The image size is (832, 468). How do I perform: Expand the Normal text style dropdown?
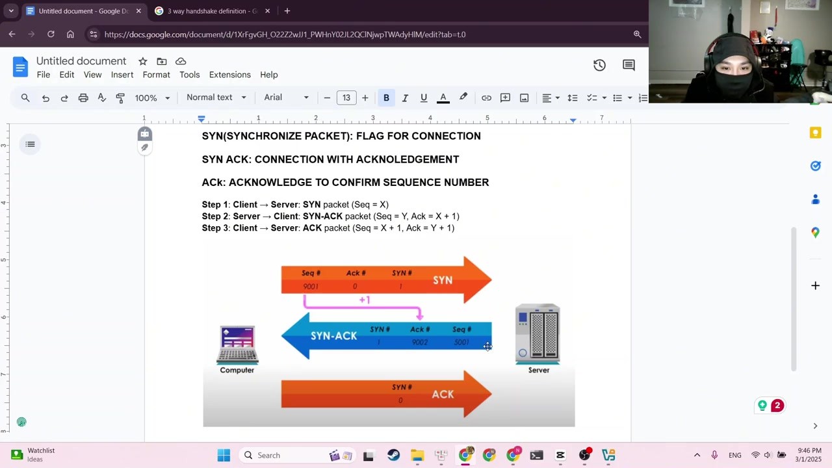[216, 97]
